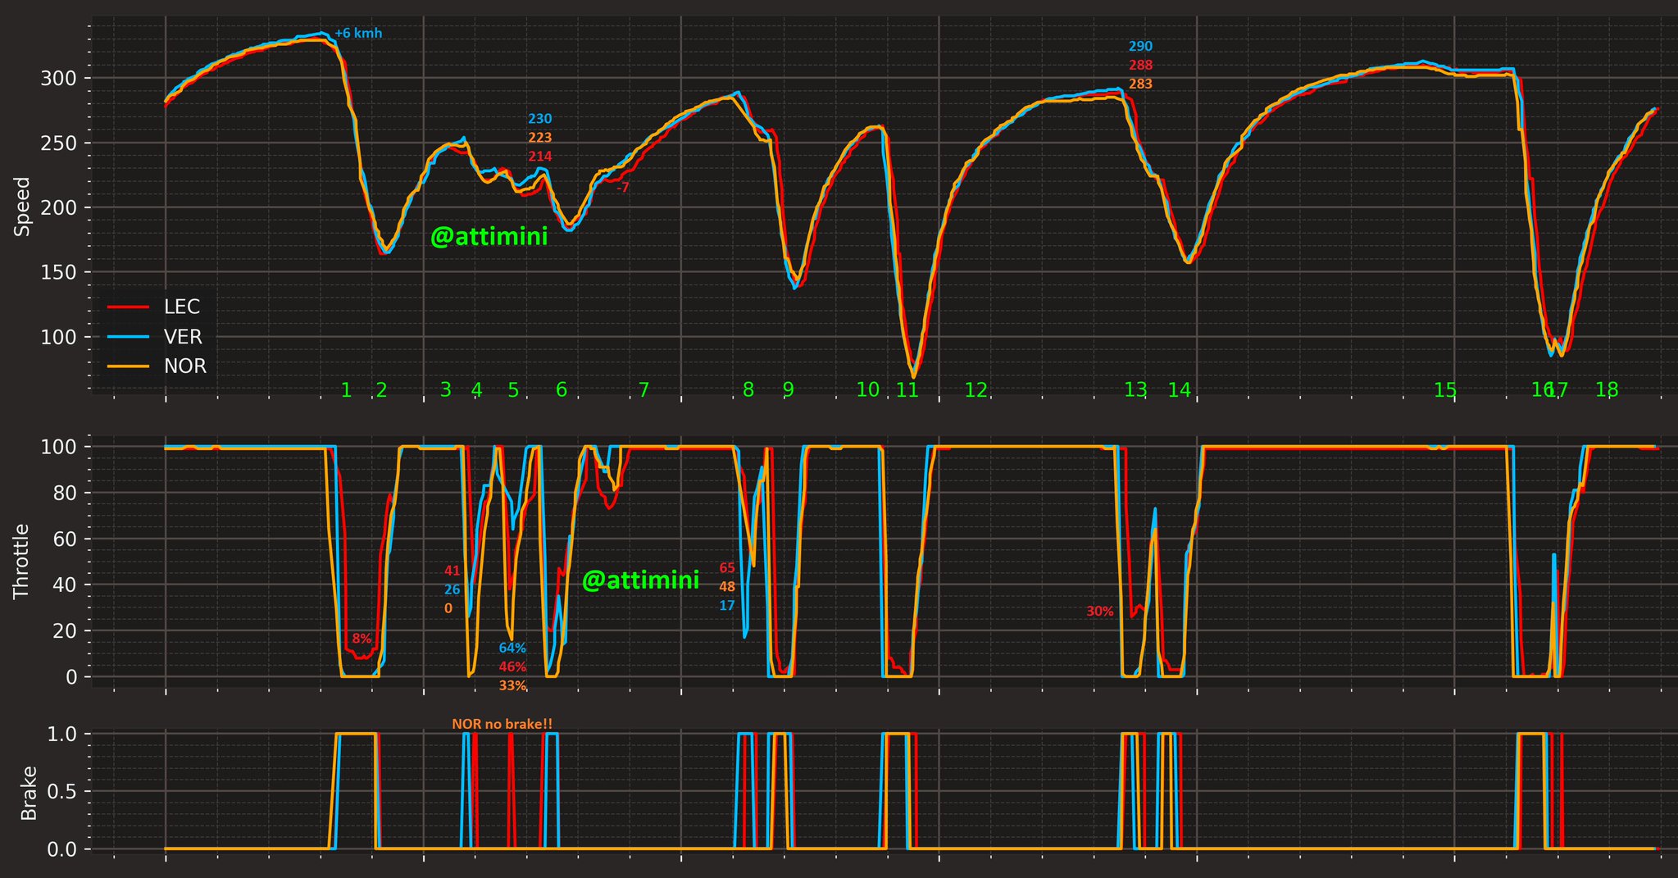The width and height of the screenshot is (1678, 878).
Task: Click the orange NOR legend line swatch
Action: [128, 366]
